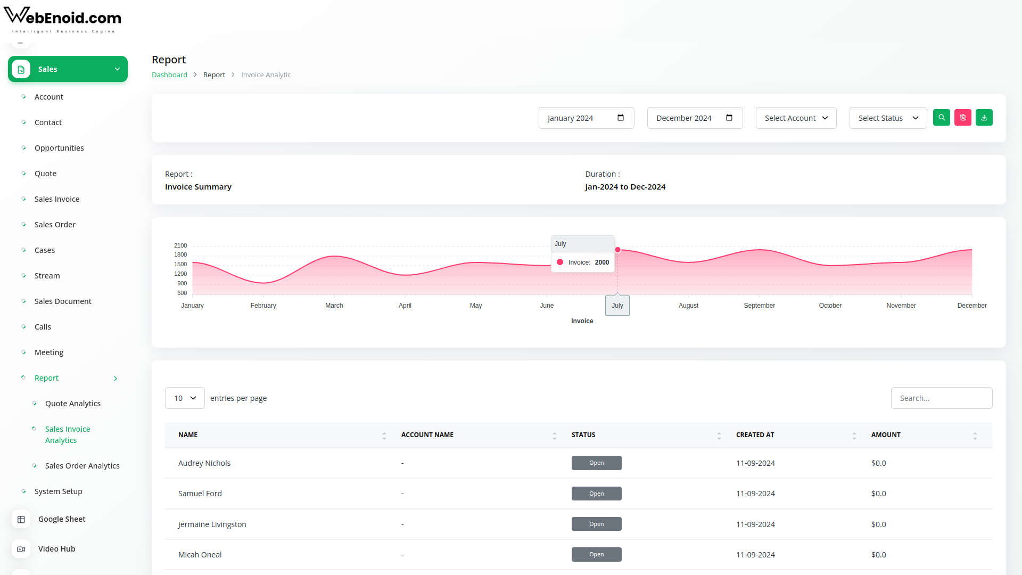Click the Dashboard breadcrumb link

(169, 75)
